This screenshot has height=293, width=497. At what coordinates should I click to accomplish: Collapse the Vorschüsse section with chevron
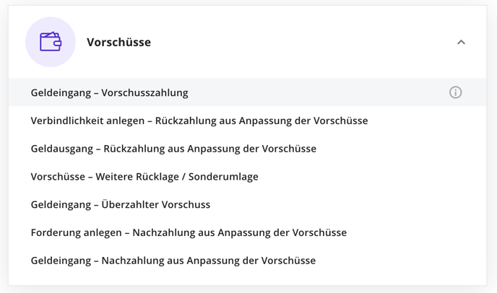pos(461,42)
